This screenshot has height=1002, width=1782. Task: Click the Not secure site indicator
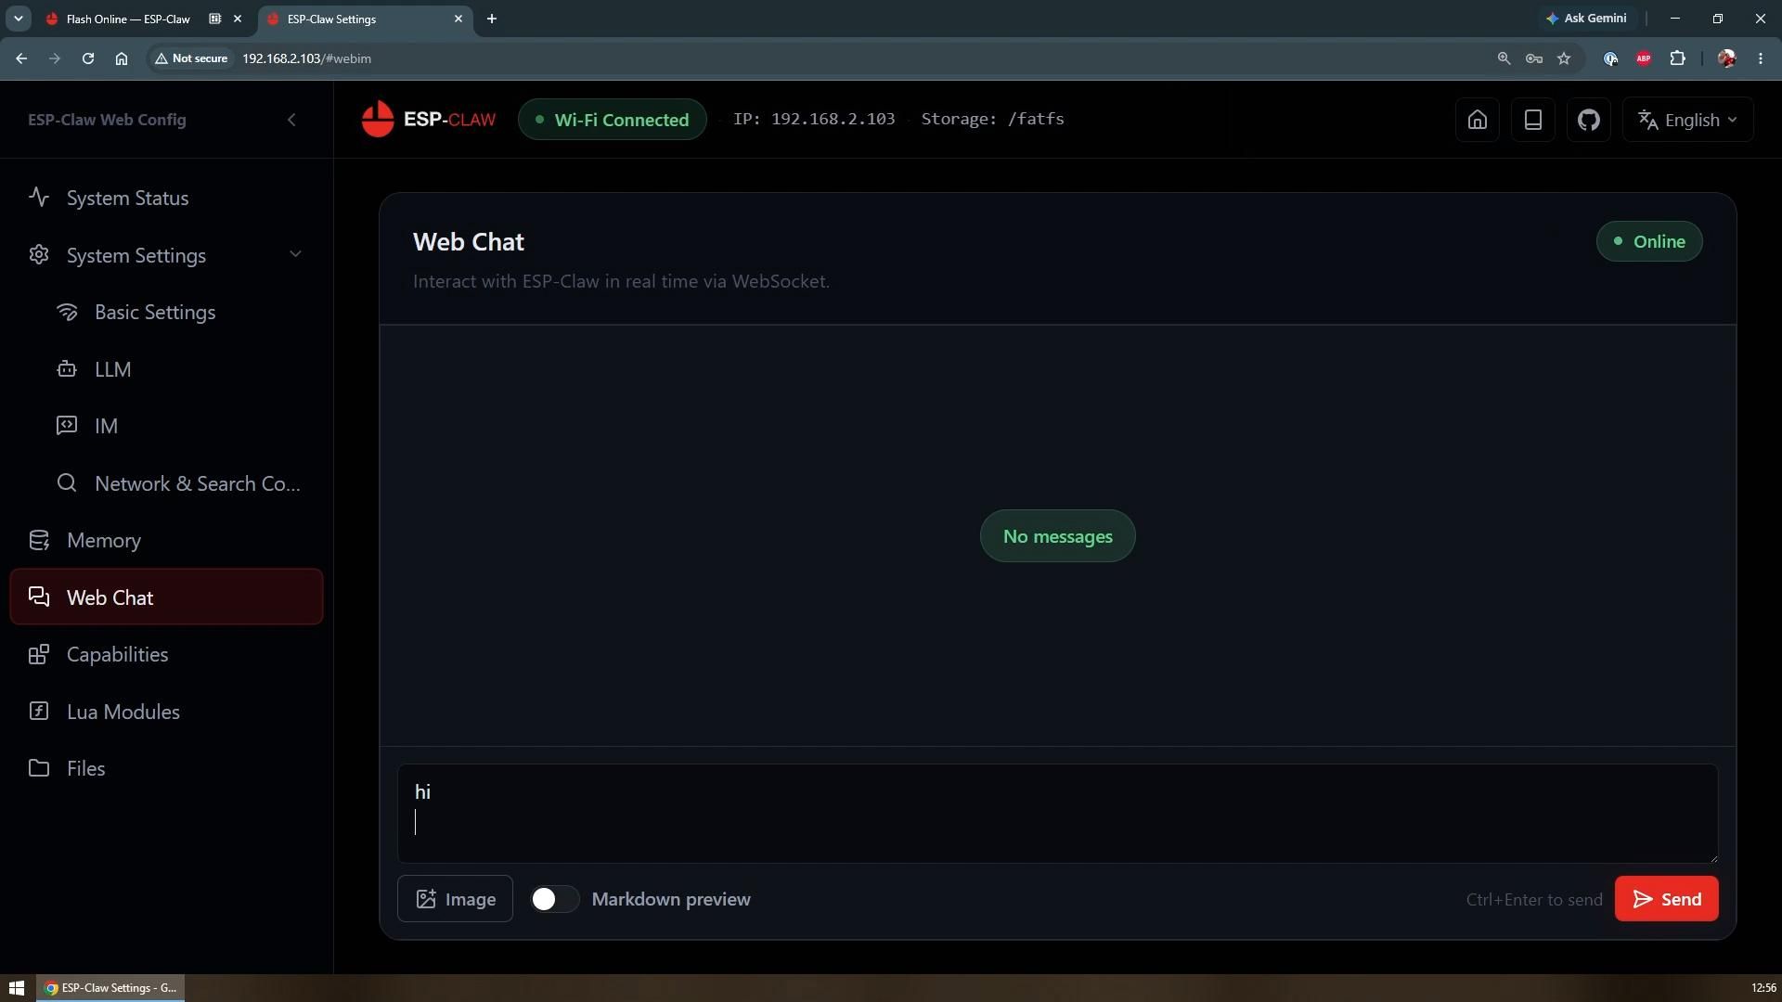click(191, 58)
